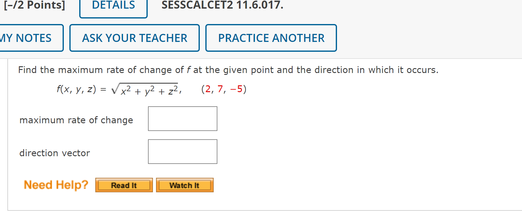Click the maximum rate of change label
Viewport: 522px width, 220px height.
tap(76, 120)
